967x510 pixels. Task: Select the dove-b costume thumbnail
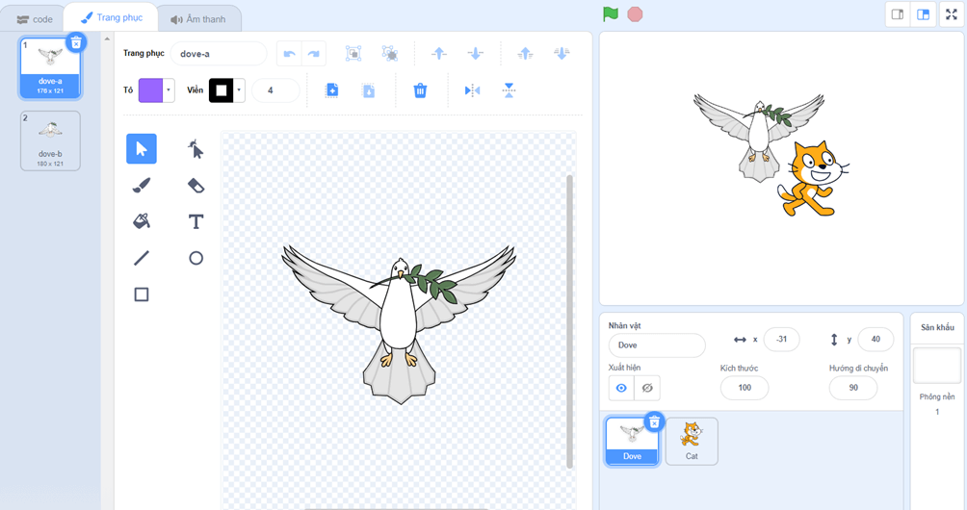51,140
